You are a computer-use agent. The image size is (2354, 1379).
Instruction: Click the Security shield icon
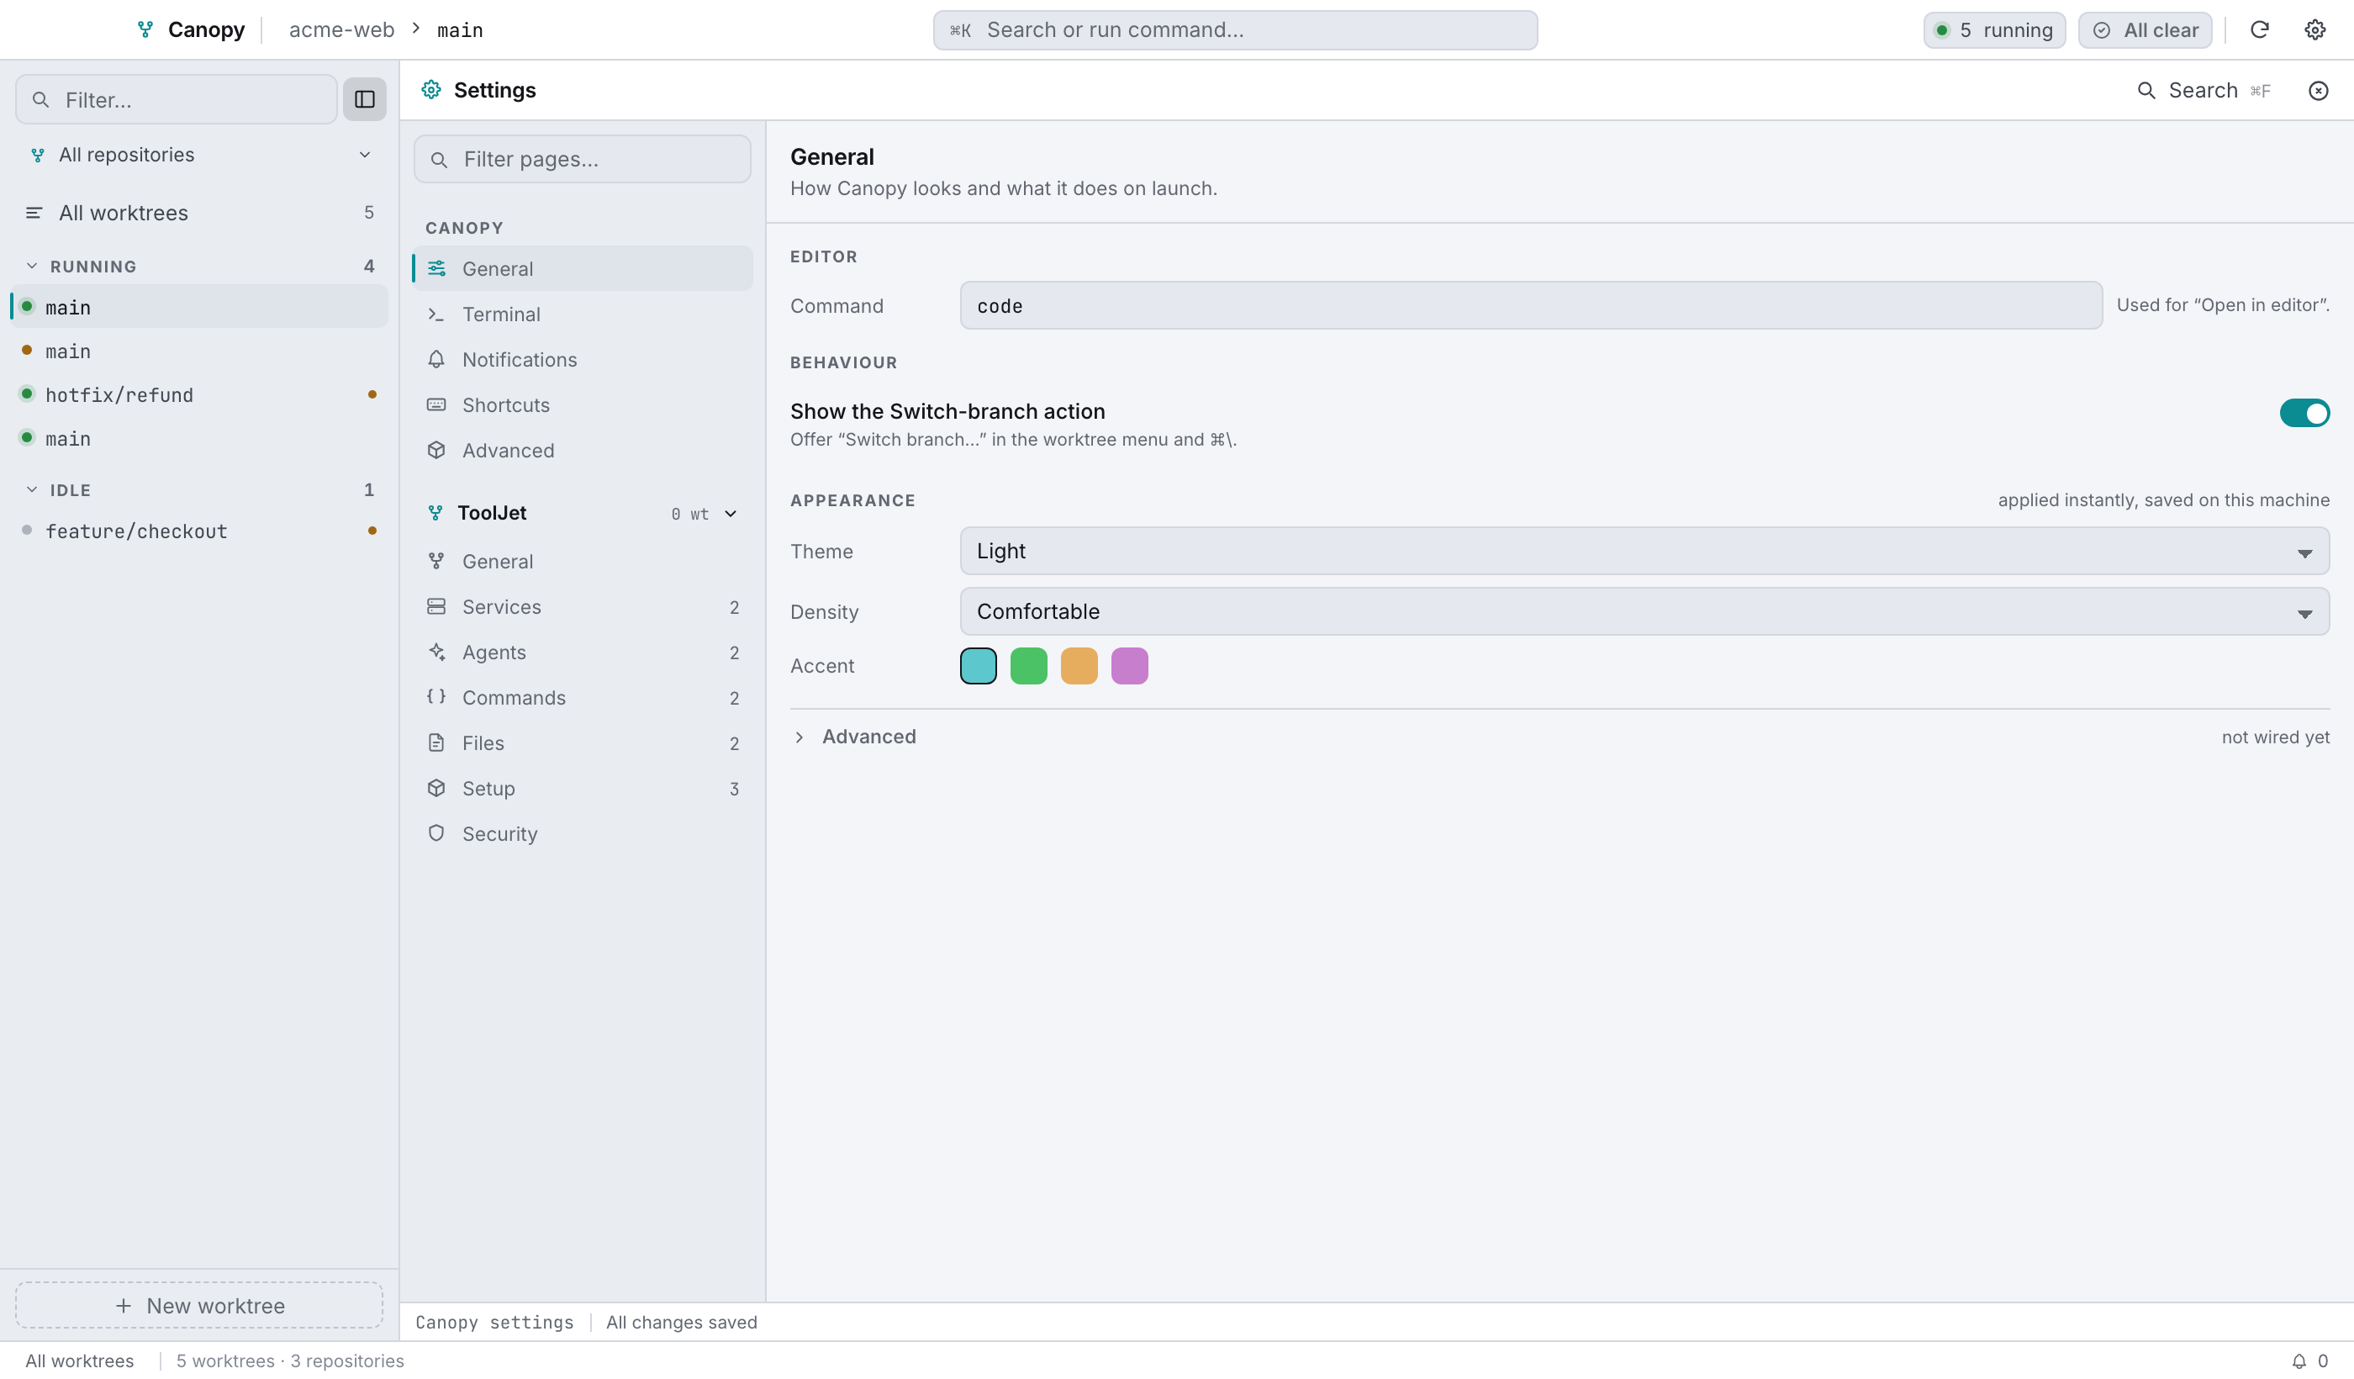[435, 833]
